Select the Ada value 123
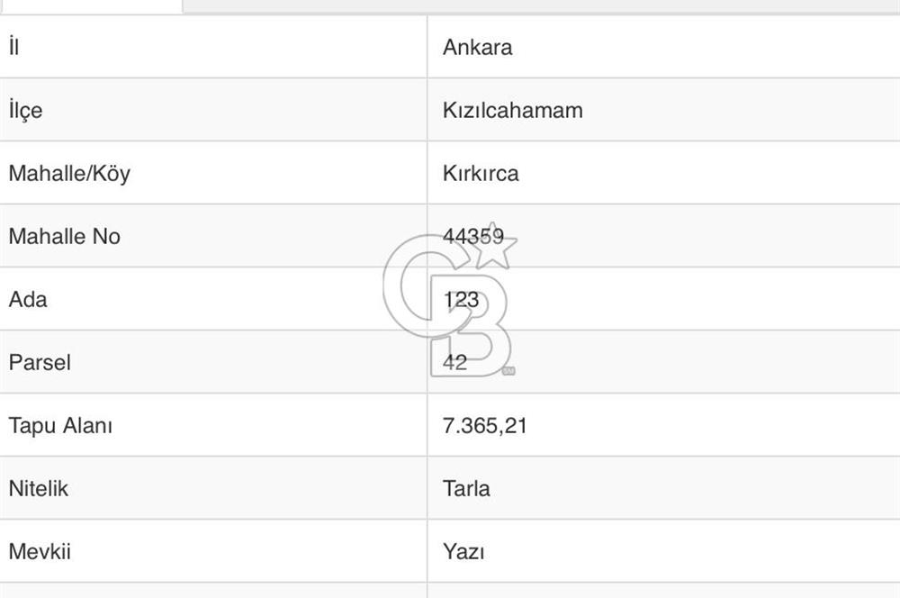This screenshot has height=598, width=900. (x=461, y=300)
